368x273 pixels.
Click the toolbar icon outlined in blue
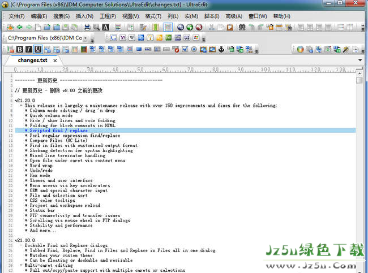point(168,27)
